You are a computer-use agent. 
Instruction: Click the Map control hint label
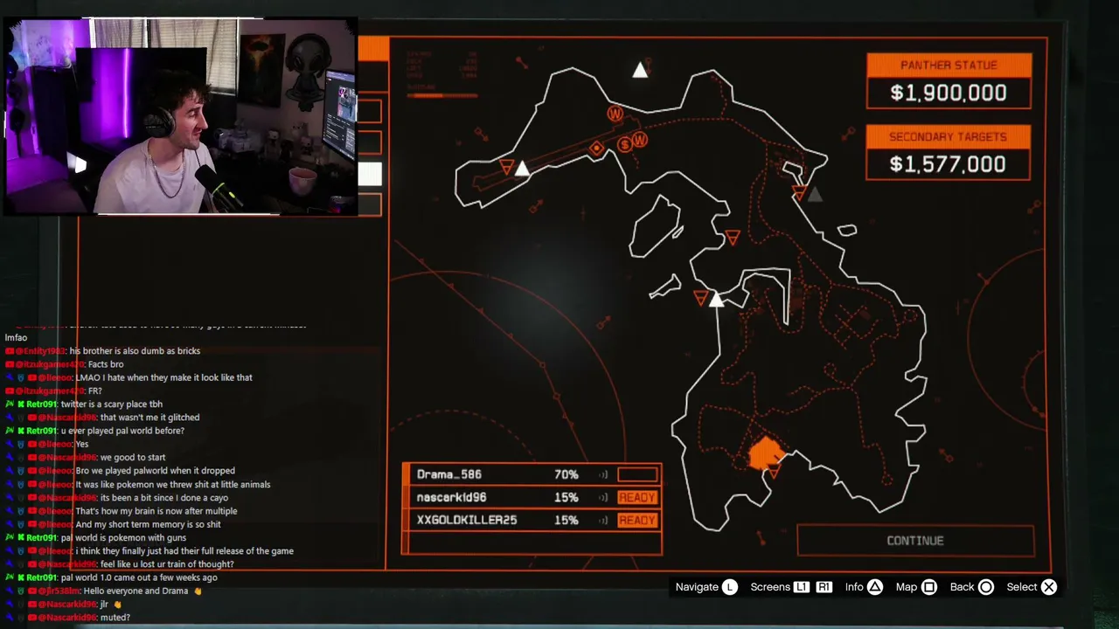[x=907, y=587]
